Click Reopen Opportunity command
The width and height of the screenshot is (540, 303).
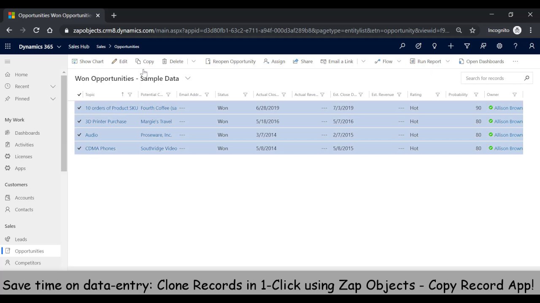tap(230, 61)
